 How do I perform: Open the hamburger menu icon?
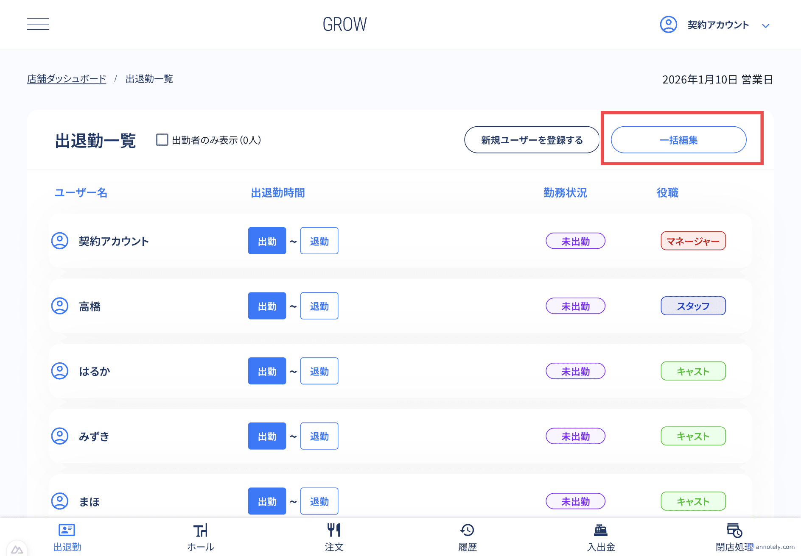click(x=38, y=24)
